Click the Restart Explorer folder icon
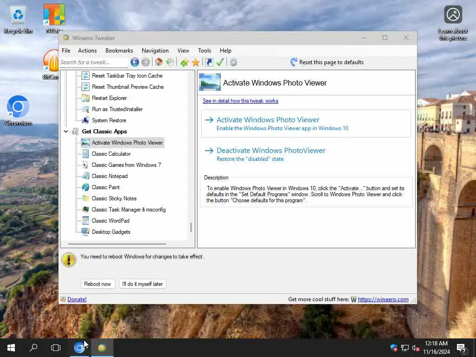Screen dimensions: 476x357 (86, 98)
